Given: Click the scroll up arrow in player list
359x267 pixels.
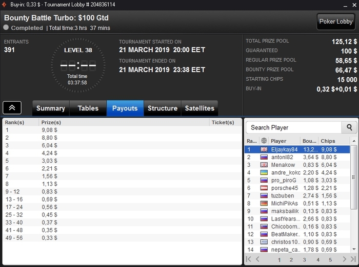Looking at the screenshot, I should [x=354, y=141].
